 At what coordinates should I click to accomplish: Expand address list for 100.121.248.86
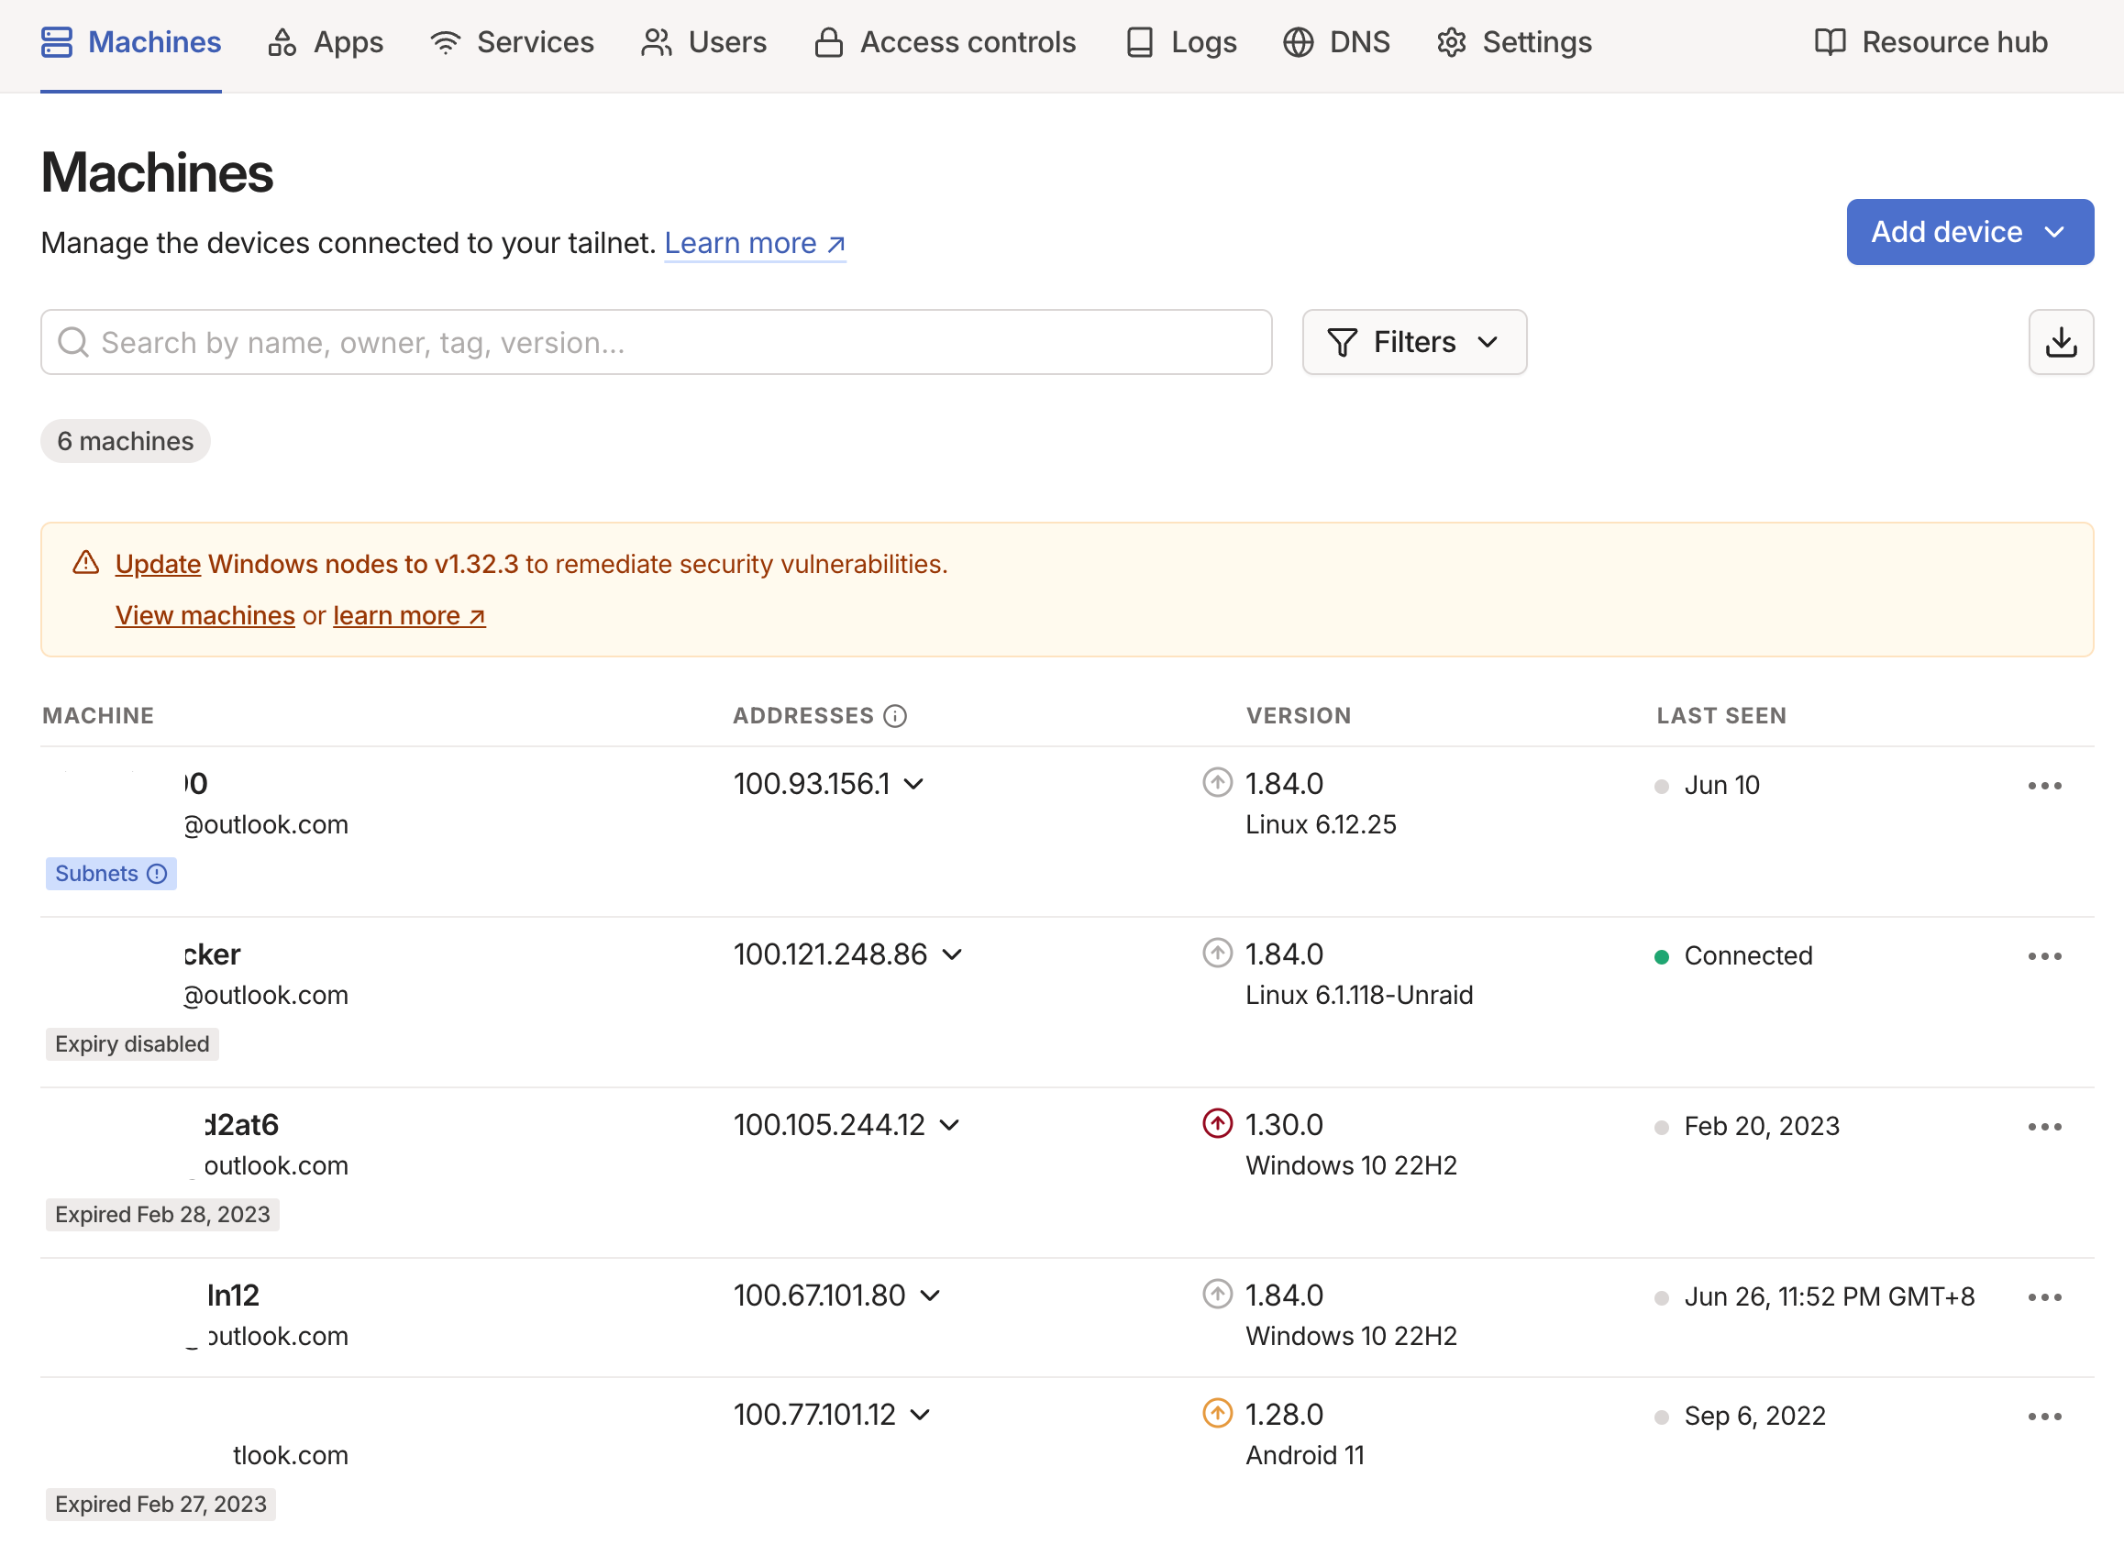pos(953,954)
